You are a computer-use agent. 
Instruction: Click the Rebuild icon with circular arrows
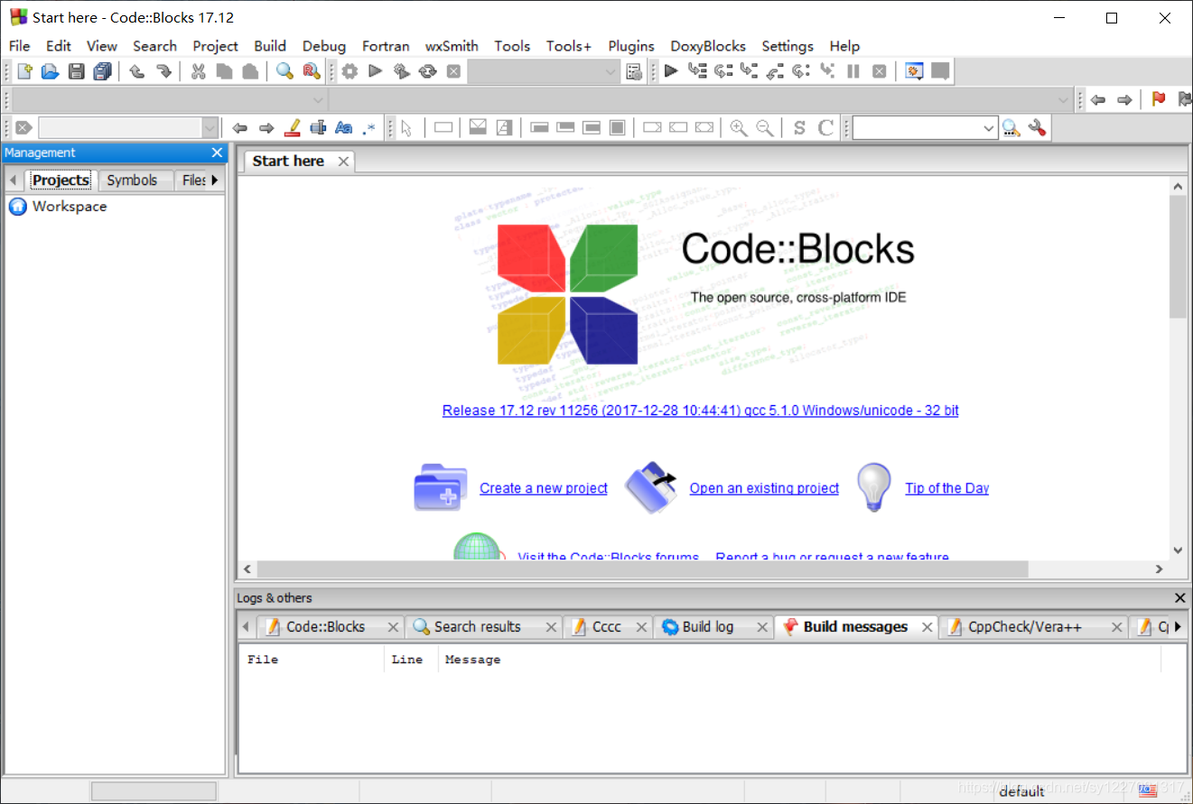(x=428, y=71)
